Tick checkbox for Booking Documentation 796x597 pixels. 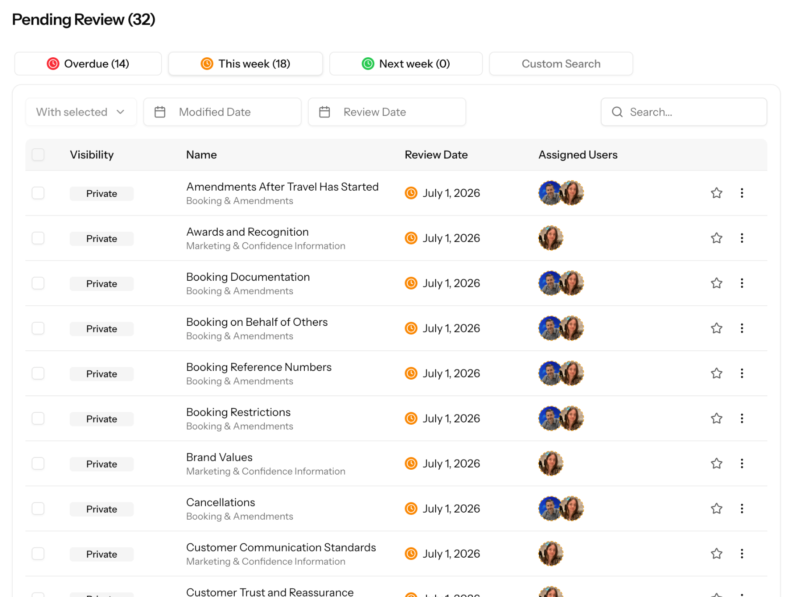[38, 283]
